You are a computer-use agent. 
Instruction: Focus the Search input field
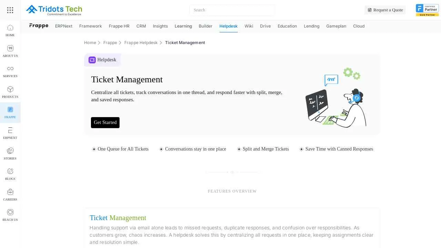[x=232, y=10]
